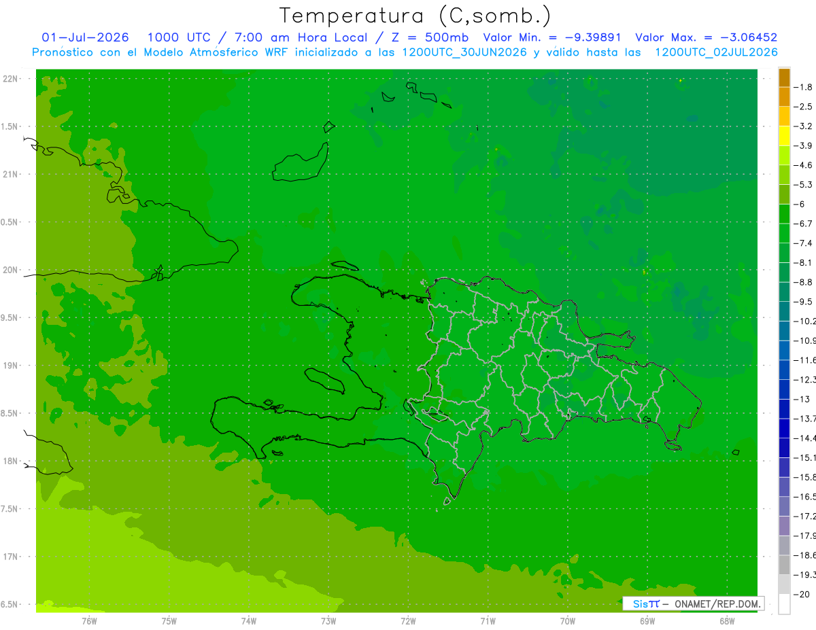Click the valid-until time '1200UTC_02JUL2026'
Viewport: 816px width, 630px height.
pos(716,52)
